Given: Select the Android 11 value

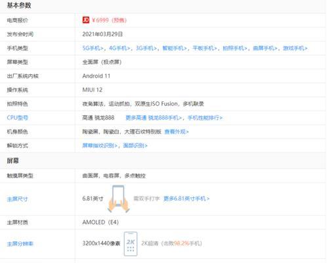Looking at the screenshot, I should [x=97, y=76].
